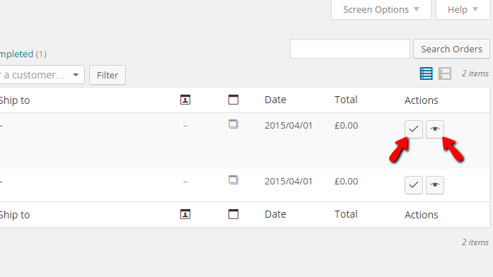
Task: Open second order with the eye icon
Action: 435,185
